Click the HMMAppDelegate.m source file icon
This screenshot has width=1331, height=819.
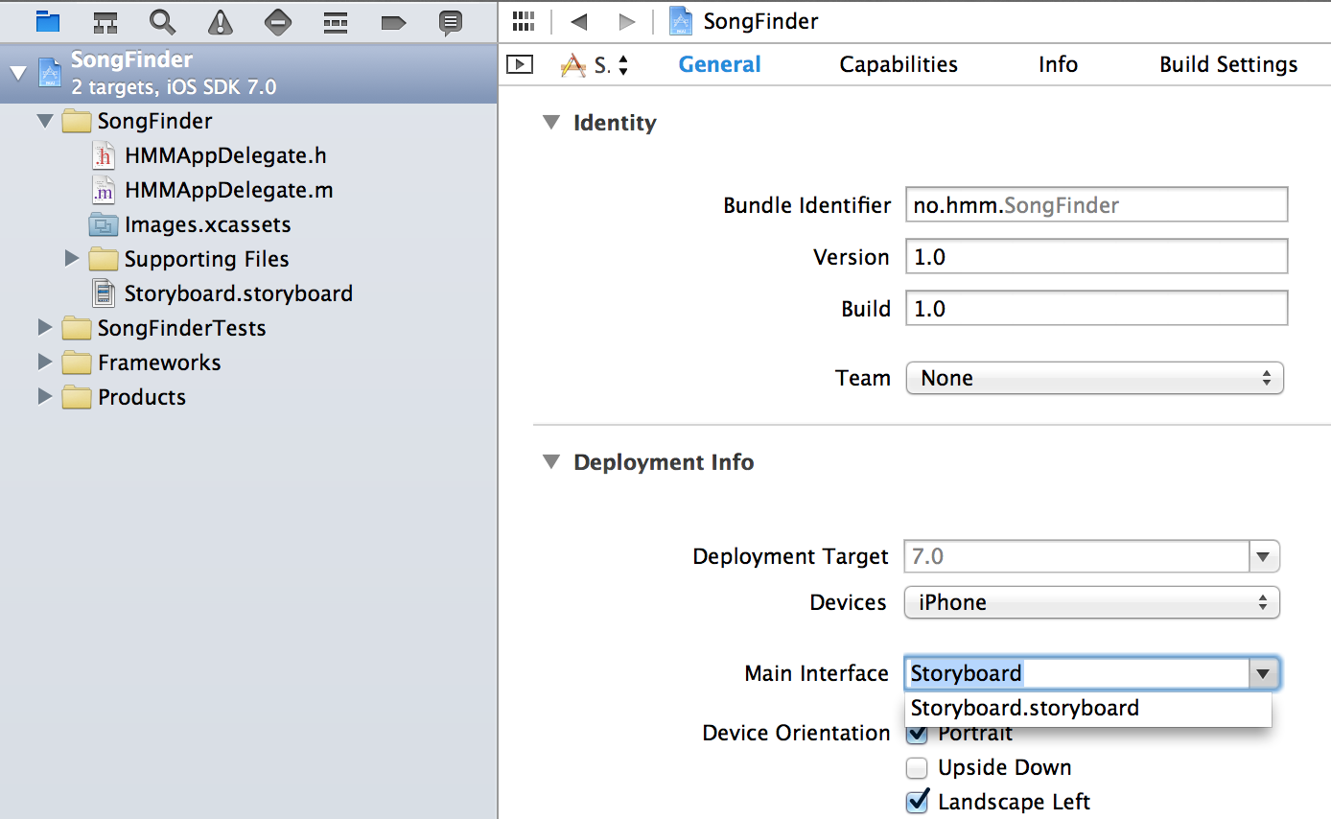(x=103, y=190)
